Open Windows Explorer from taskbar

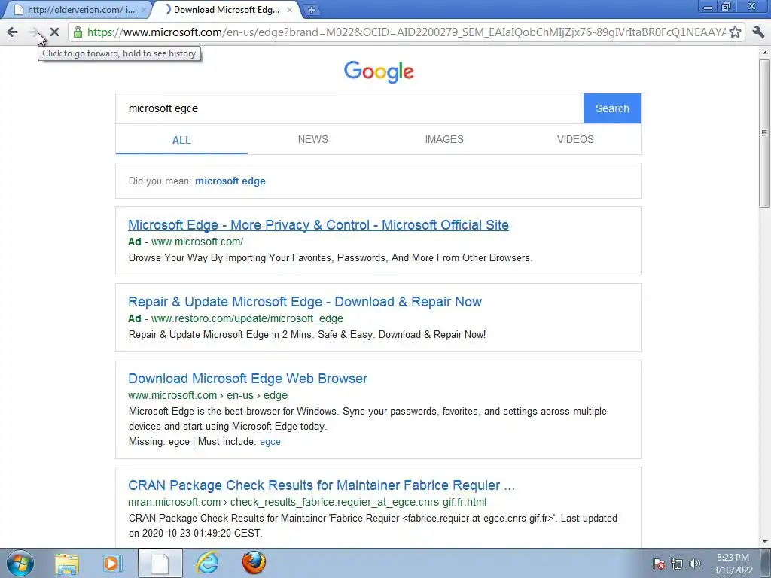pos(67,563)
